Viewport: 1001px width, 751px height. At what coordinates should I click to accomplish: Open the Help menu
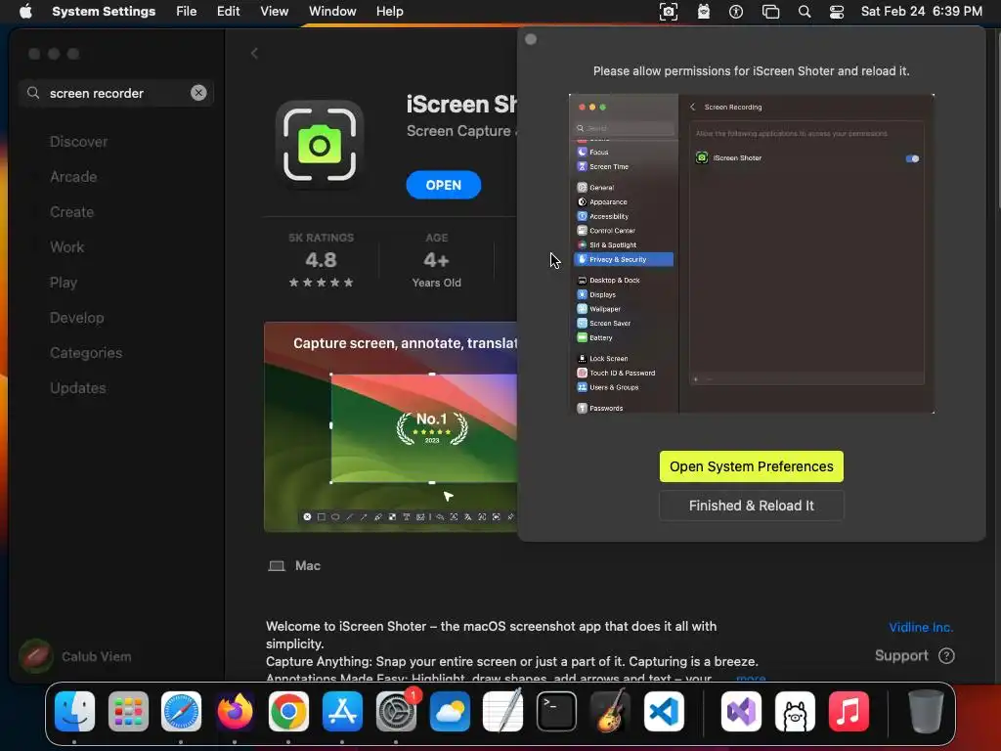click(389, 12)
